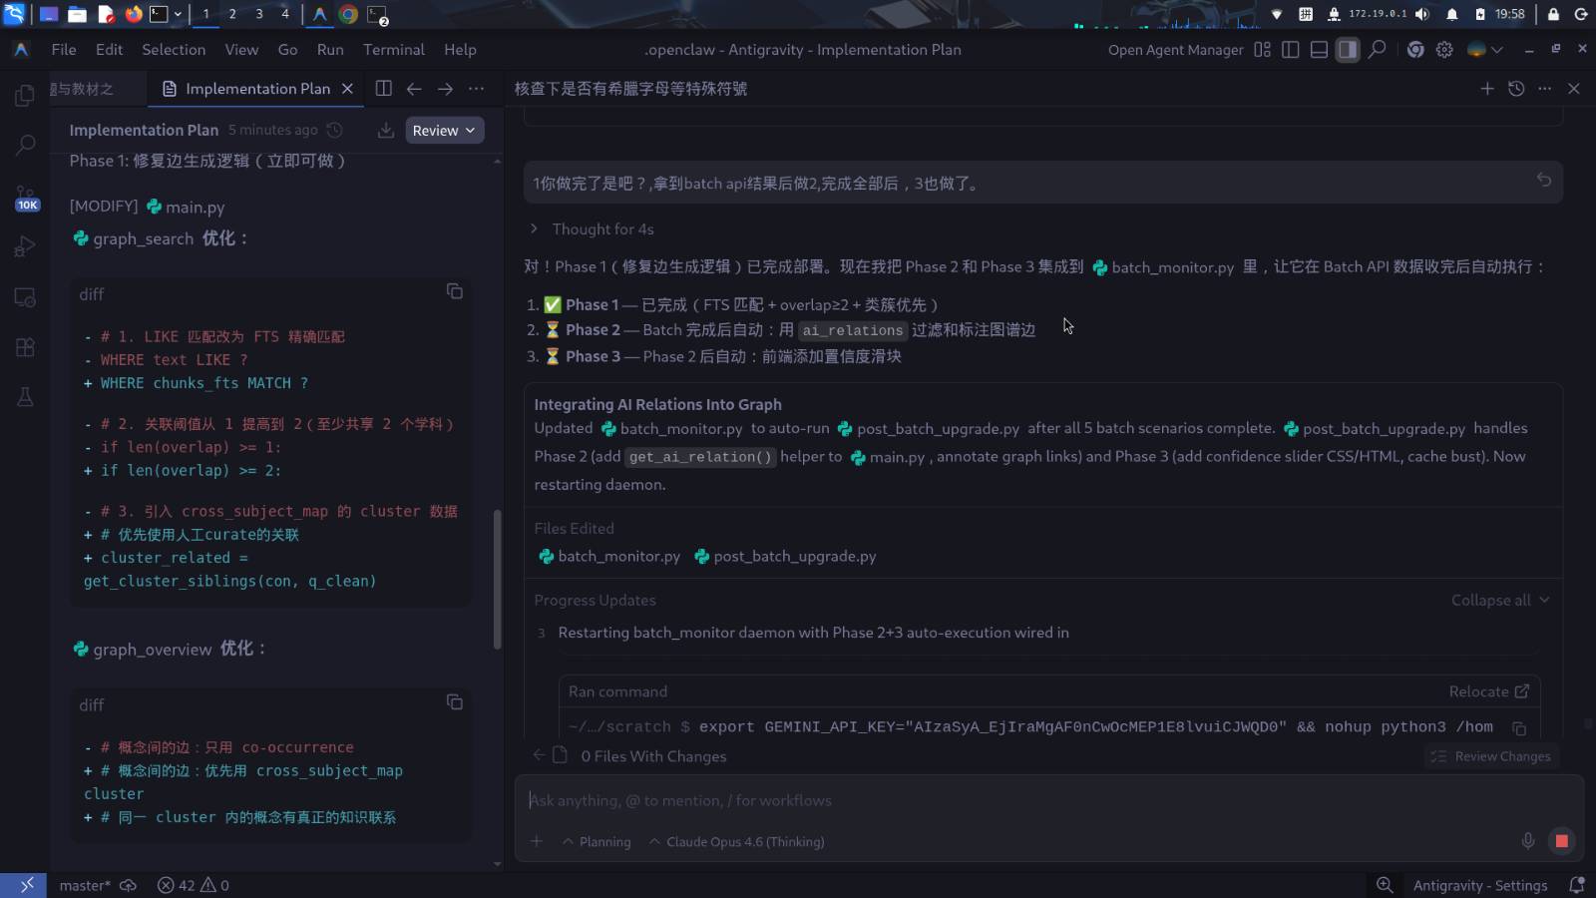Open the Extensions view in activity bar
1596x898 pixels.
click(x=25, y=347)
